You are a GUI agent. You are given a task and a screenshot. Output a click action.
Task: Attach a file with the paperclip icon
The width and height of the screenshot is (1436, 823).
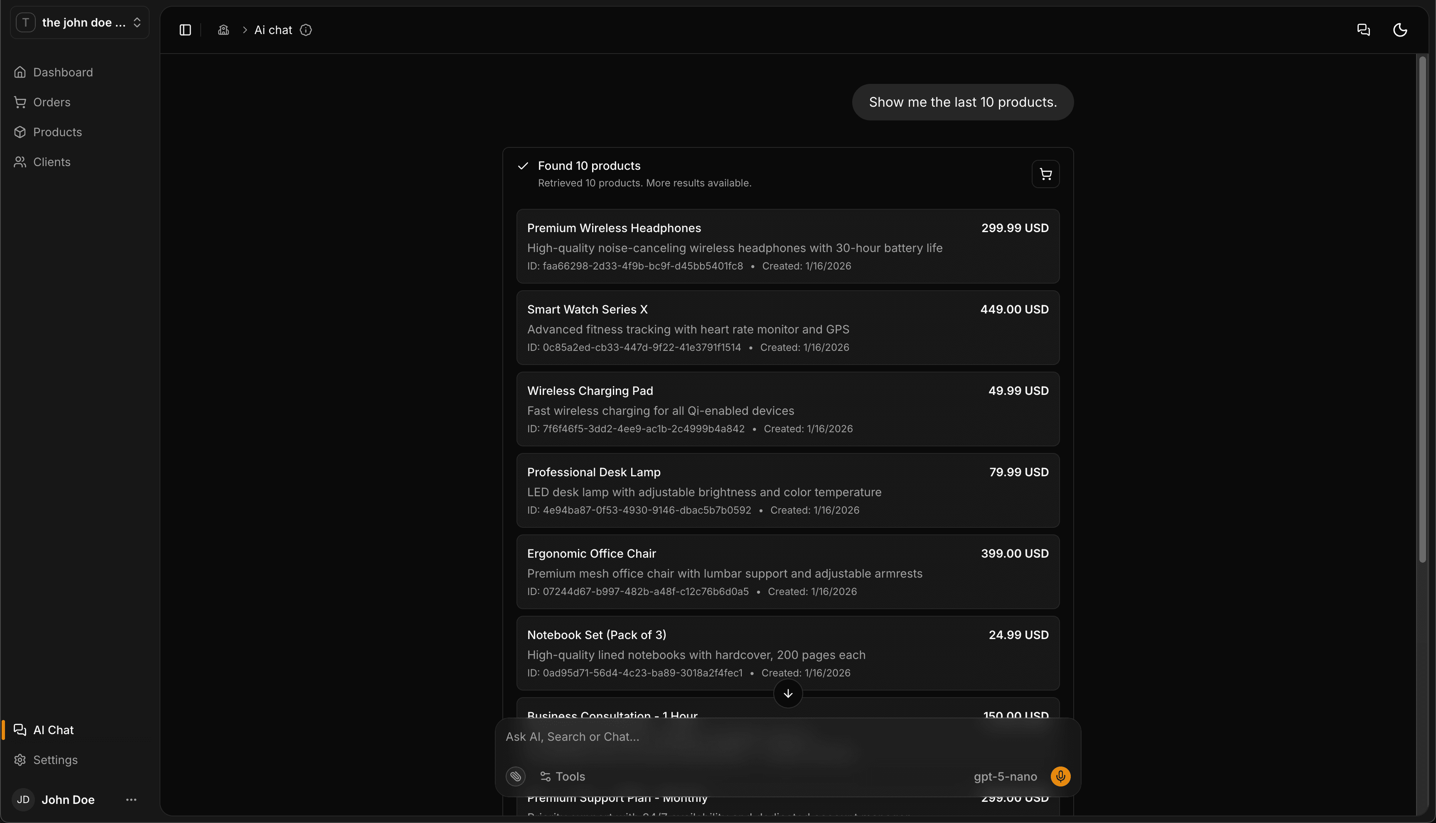[x=515, y=776]
